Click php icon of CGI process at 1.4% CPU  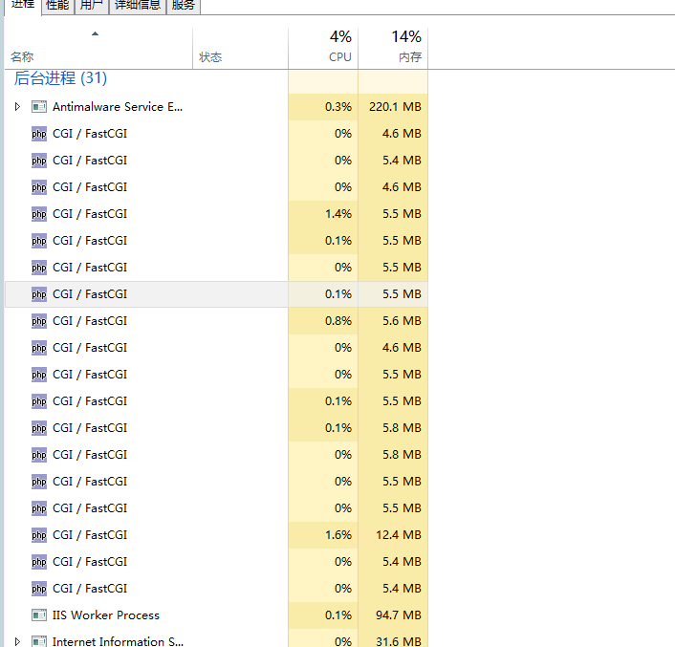click(x=39, y=214)
